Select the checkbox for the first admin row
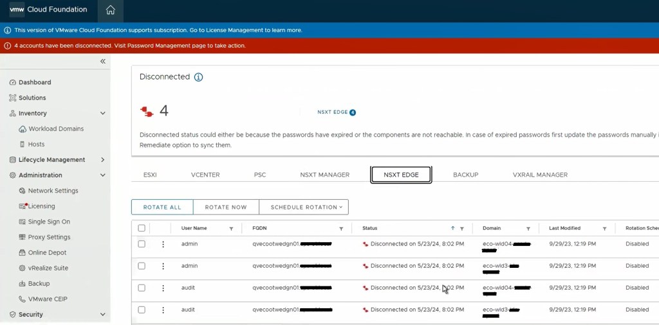The height and width of the screenshot is (325, 659). pos(142,244)
